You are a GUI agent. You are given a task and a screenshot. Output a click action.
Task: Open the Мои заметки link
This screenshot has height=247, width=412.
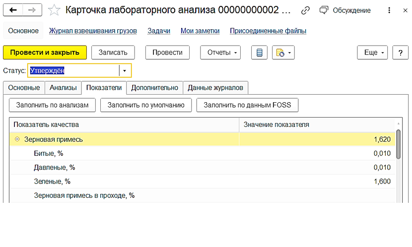pos(200,31)
